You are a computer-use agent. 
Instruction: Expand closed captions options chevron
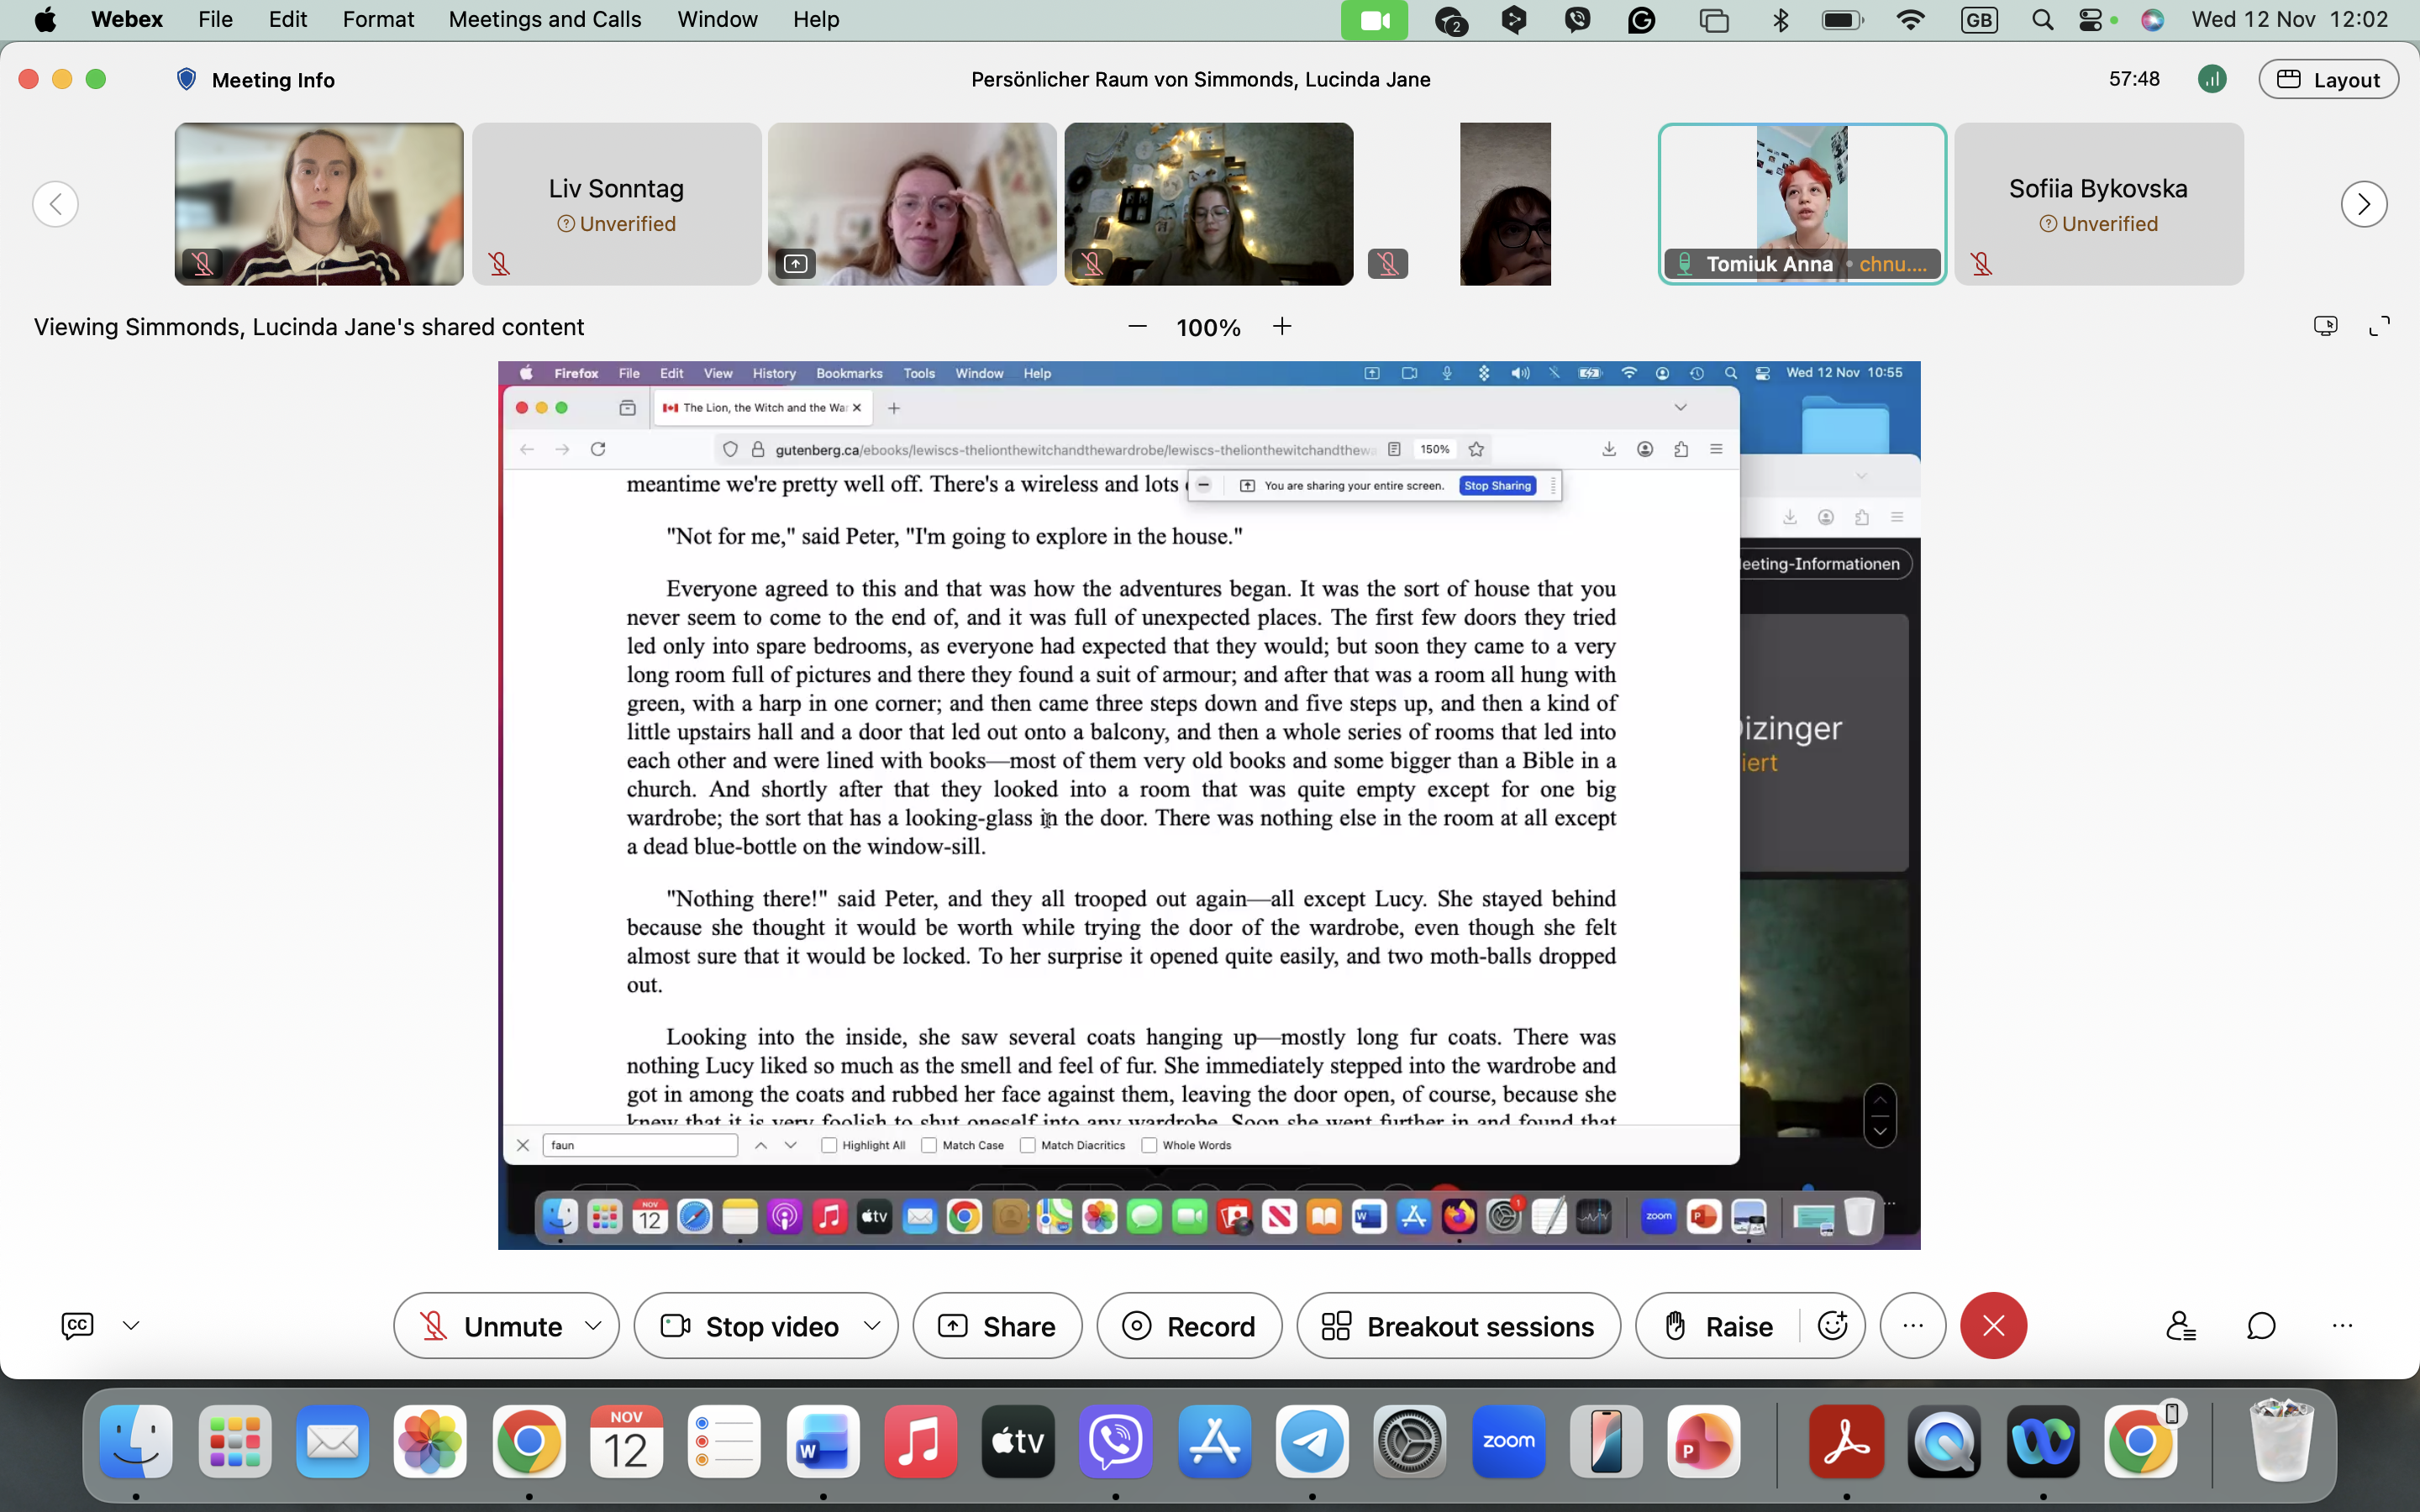pyautogui.click(x=131, y=1326)
